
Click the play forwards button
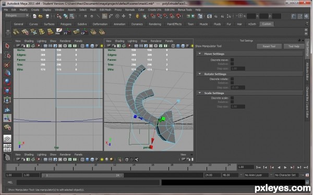285,167
